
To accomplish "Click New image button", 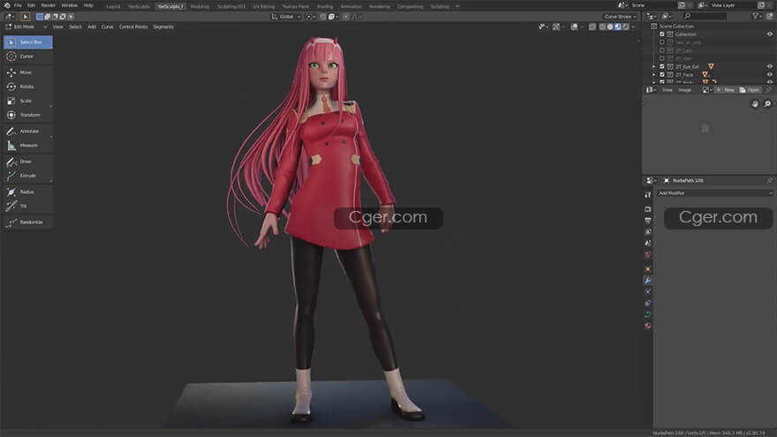I will [726, 90].
